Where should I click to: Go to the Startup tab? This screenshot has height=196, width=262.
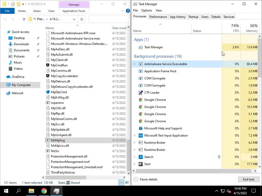point(193,17)
